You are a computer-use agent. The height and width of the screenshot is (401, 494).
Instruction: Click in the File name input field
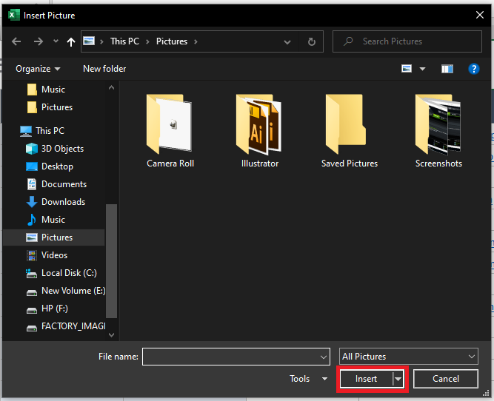tap(230, 357)
